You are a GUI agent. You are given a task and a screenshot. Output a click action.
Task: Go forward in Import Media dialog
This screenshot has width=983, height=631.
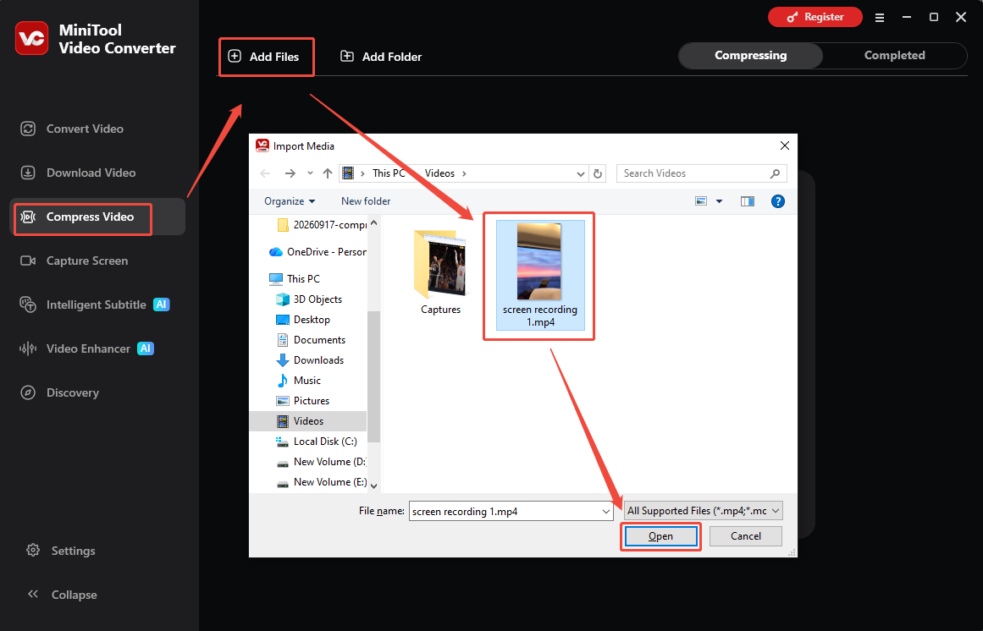(290, 173)
